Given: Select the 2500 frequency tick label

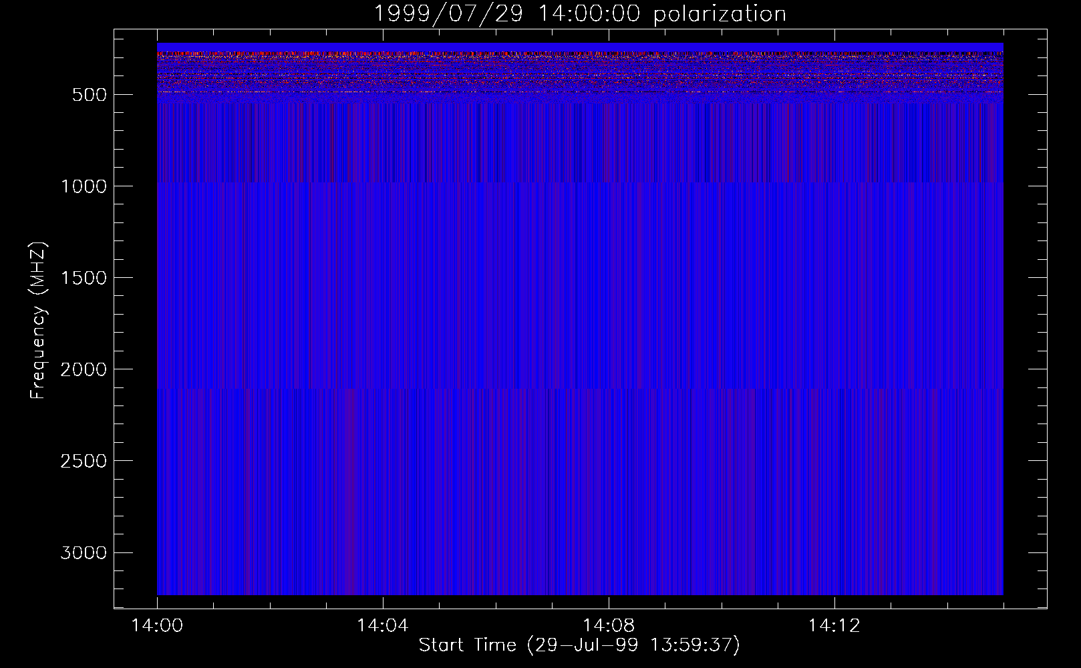Looking at the screenshot, I should 84,461.
